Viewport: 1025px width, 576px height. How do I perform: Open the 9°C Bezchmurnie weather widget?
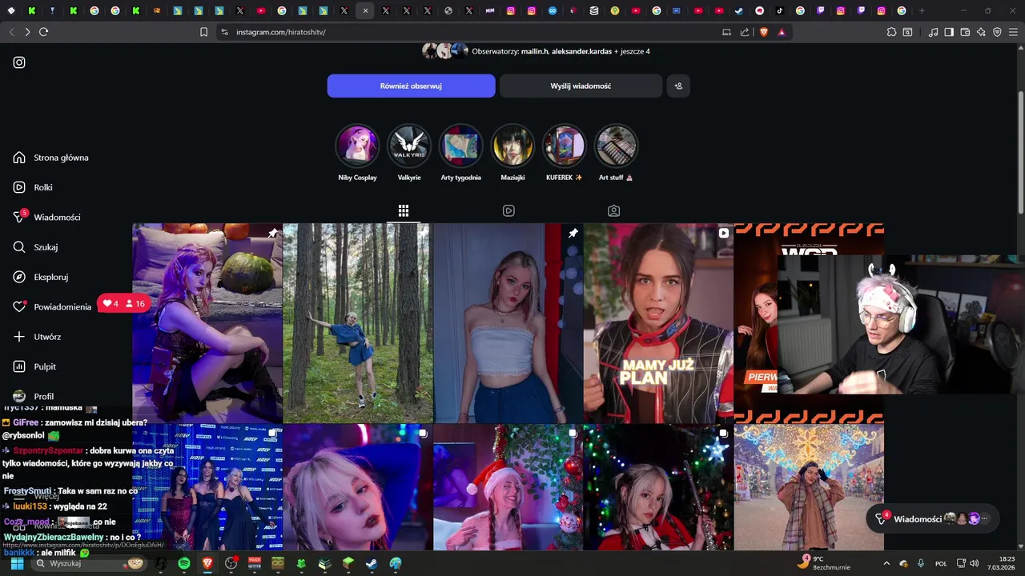(823, 562)
